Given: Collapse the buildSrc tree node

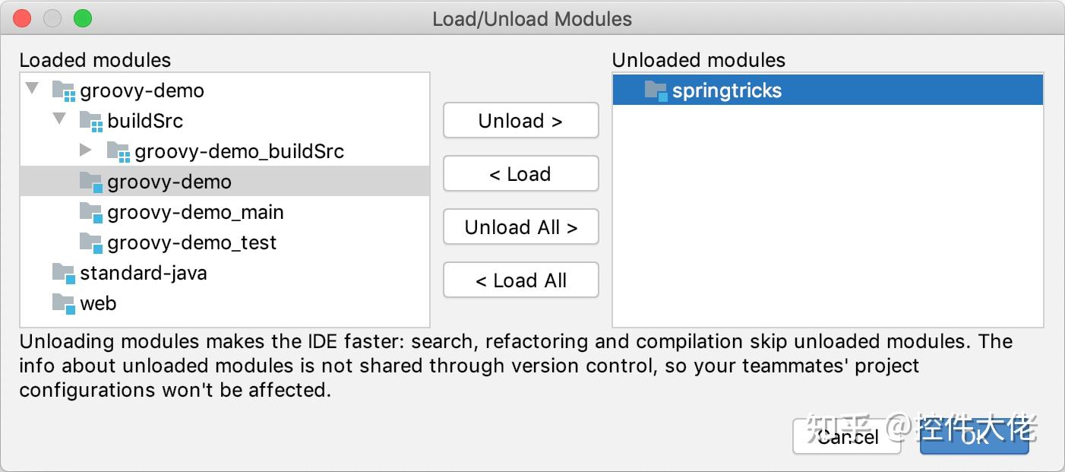Looking at the screenshot, I should click(59, 119).
